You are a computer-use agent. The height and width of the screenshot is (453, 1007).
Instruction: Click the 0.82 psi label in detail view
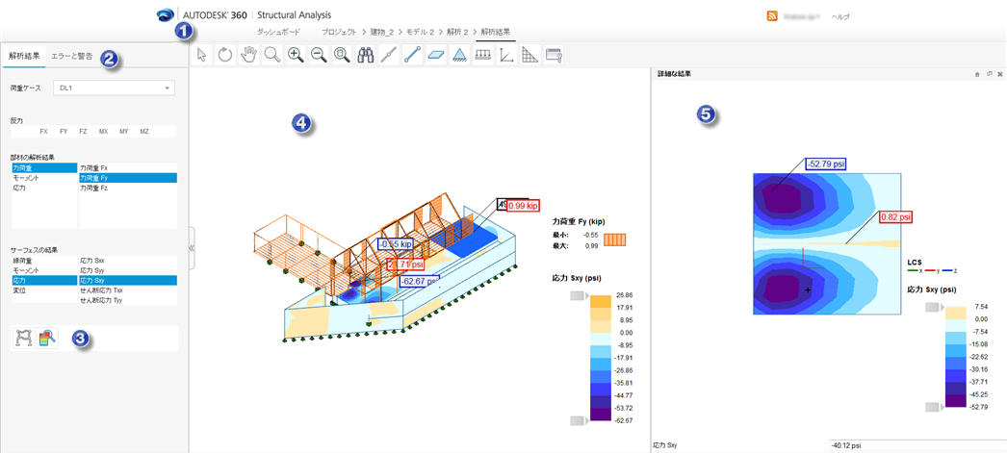tap(896, 217)
